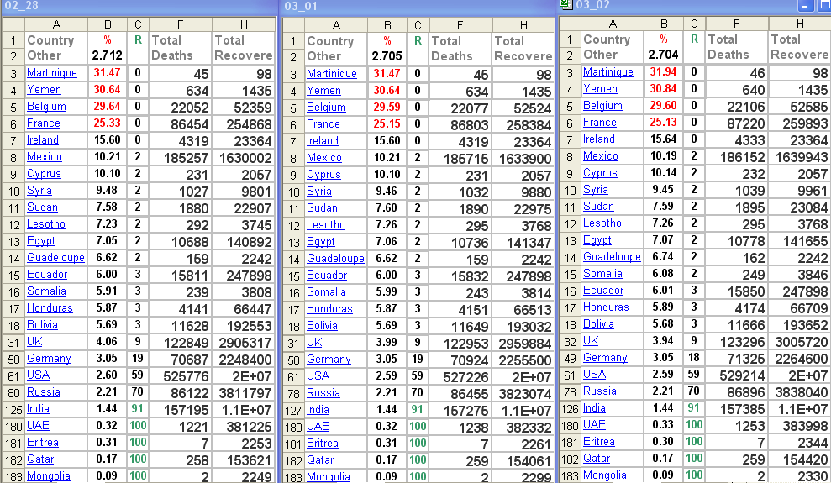The height and width of the screenshot is (483, 831).
Task: Follow the Mexico hyperlink in the 03_01 sheet
Action: click(324, 158)
